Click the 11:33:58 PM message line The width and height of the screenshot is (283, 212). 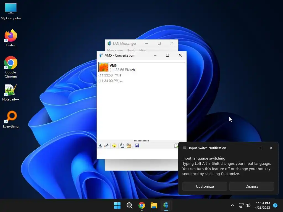point(110,75)
